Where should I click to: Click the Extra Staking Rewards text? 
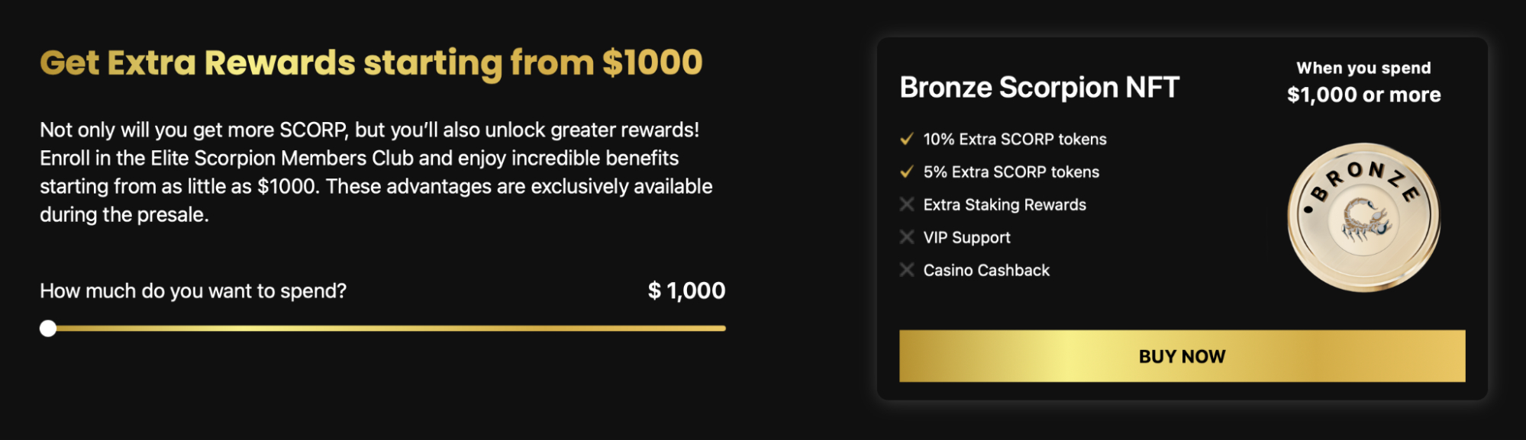[1005, 205]
